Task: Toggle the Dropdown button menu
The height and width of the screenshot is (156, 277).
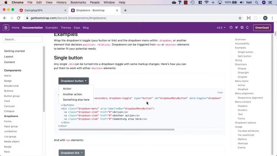Action: click(x=74, y=81)
